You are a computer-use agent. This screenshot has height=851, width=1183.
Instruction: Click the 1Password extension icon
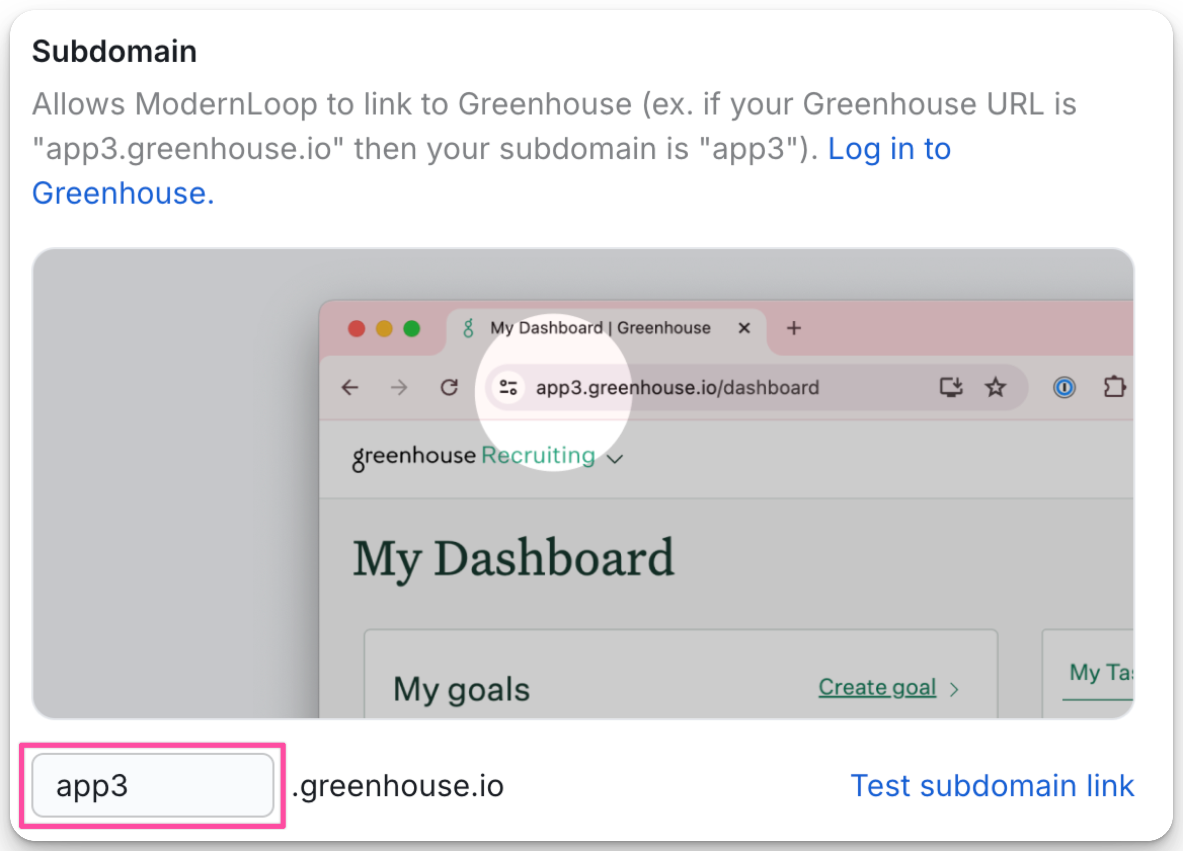[x=1064, y=388]
